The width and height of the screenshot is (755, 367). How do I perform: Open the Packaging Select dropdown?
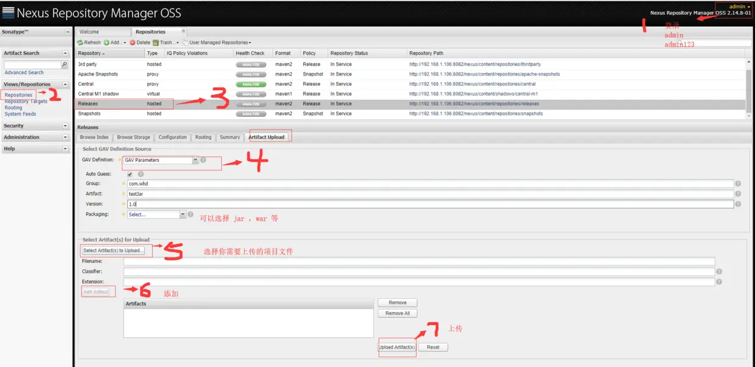(x=183, y=214)
